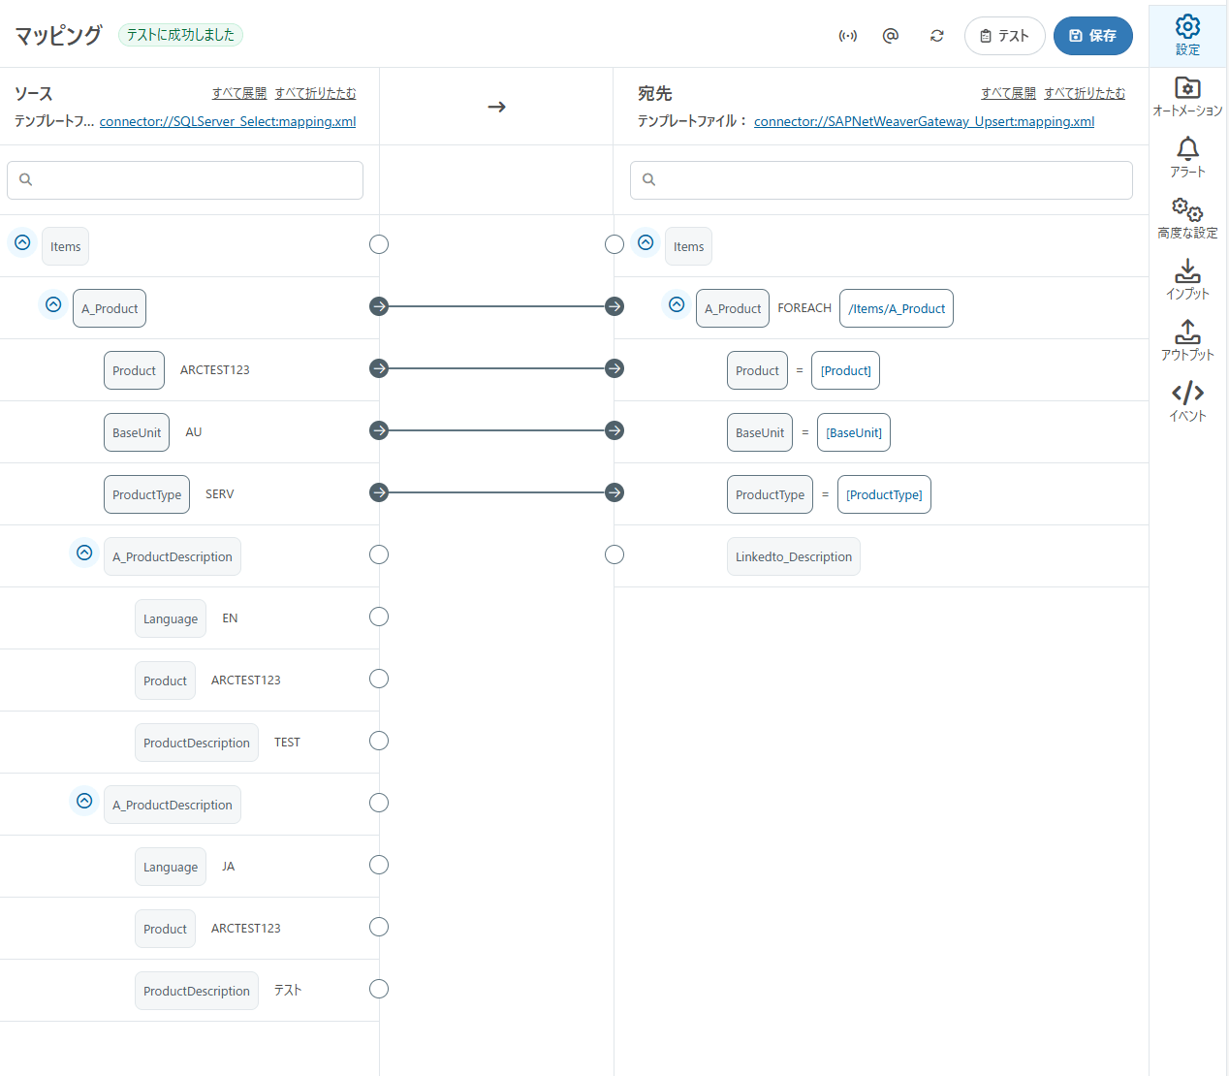This screenshot has height=1076, width=1229.
Task: Click connector circle for Language EN row
Action: tap(379, 617)
